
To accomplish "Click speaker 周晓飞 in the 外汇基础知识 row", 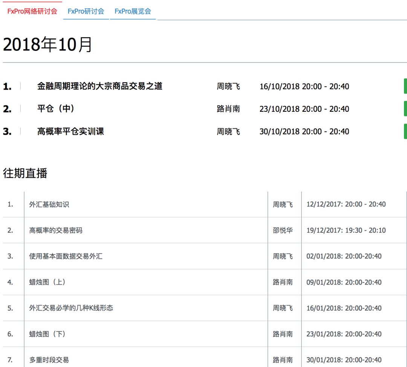I will coord(283,204).
